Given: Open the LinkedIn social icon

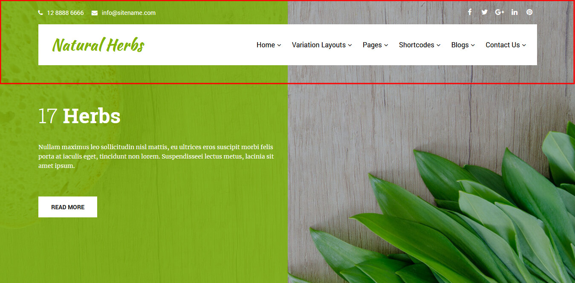Looking at the screenshot, I should (x=514, y=12).
